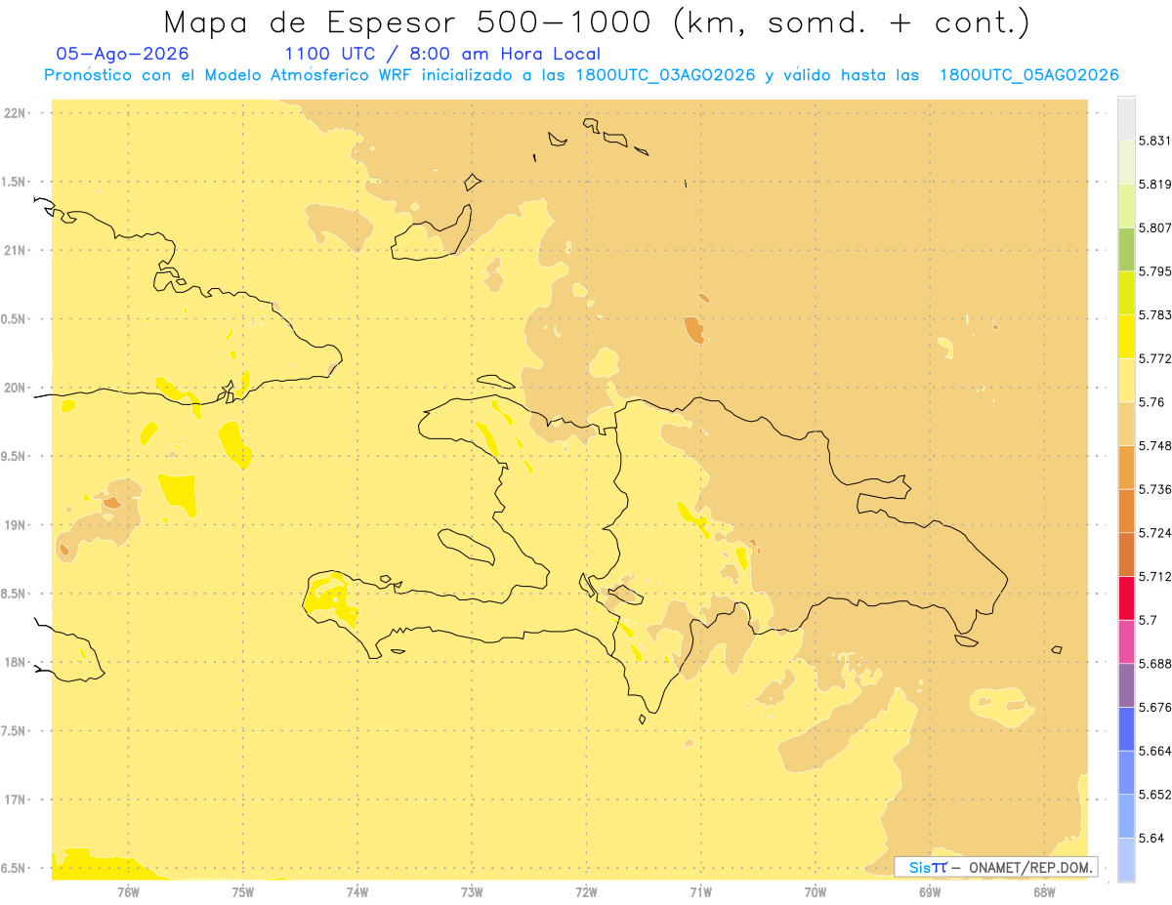Click the latitude label '21N'

(16, 251)
